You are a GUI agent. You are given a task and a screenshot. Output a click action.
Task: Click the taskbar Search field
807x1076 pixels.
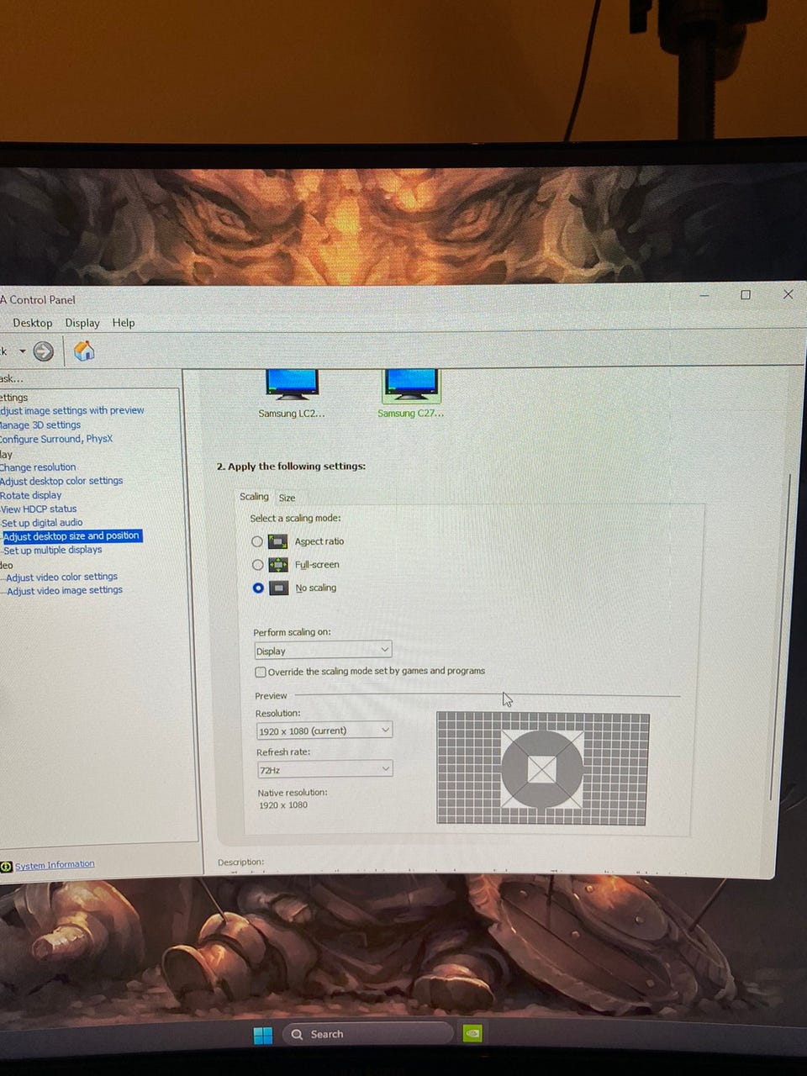368,1035
